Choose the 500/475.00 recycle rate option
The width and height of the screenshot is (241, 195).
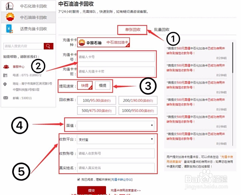[96, 111]
